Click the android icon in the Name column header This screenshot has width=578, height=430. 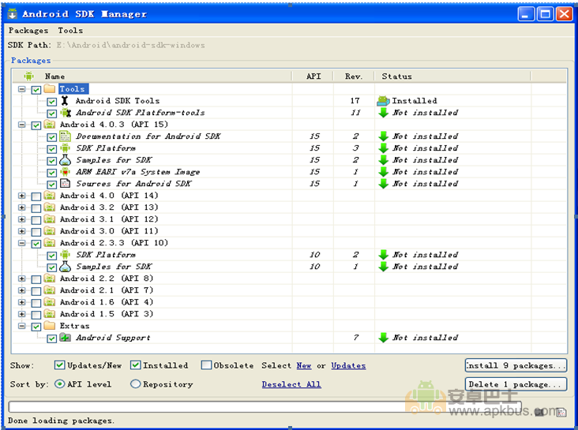pyautogui.click(x=28, y=77)
